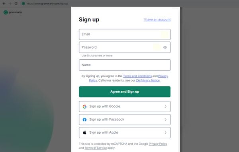Reload the page with refresh icon

[16, 4]
